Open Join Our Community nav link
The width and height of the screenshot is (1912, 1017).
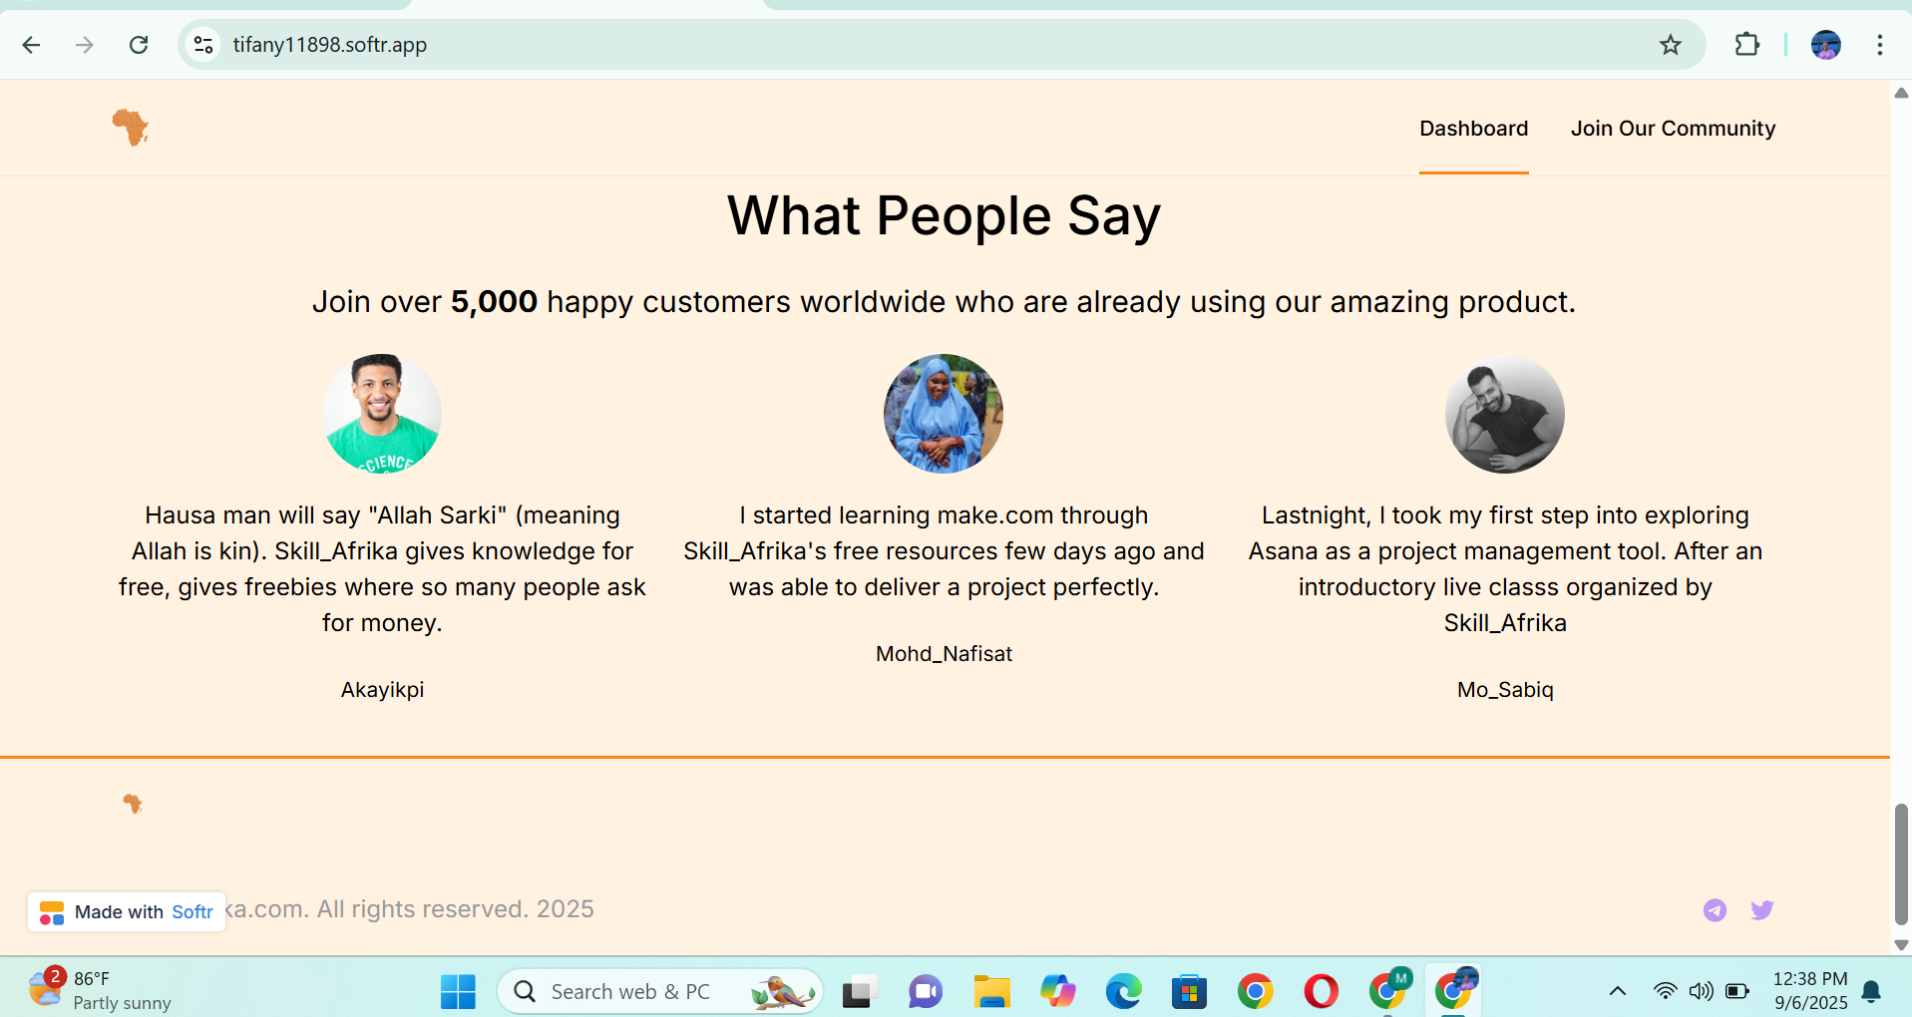click(1673, 129)
